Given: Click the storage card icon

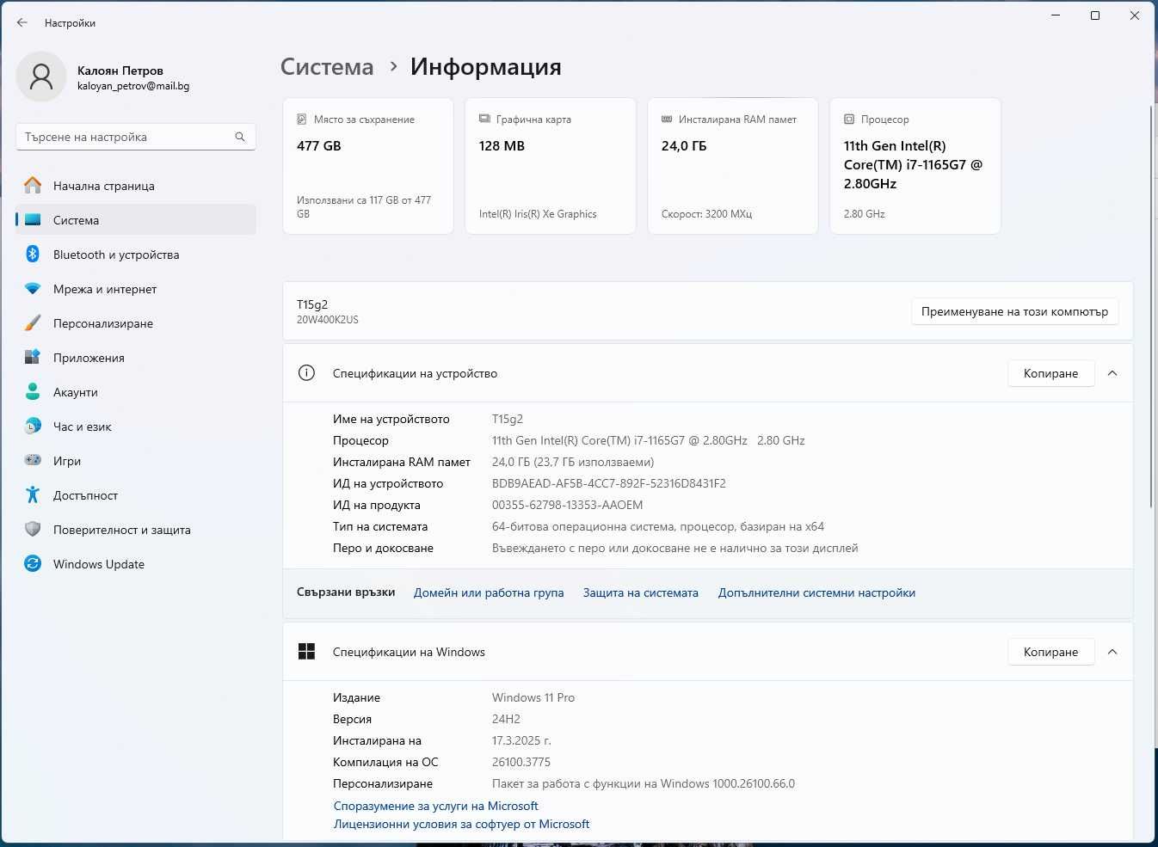Looking at the screenshot, I should click(302, 120).
